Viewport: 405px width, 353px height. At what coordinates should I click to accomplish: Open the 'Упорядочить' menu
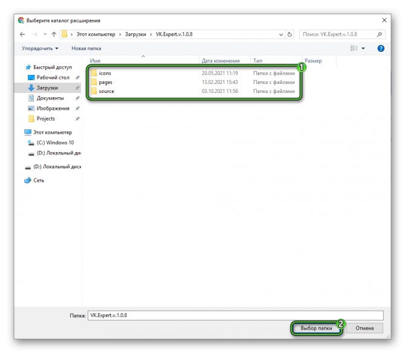[x=40, y=48]
